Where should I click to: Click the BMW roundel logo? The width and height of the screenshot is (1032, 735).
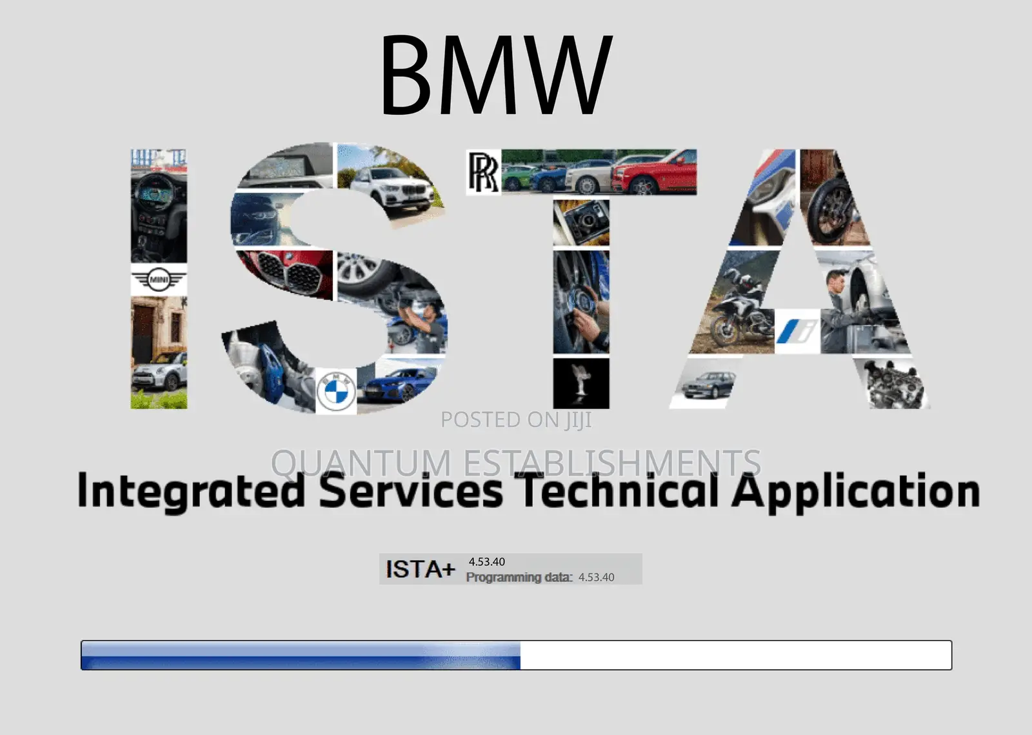click(336, 391)
